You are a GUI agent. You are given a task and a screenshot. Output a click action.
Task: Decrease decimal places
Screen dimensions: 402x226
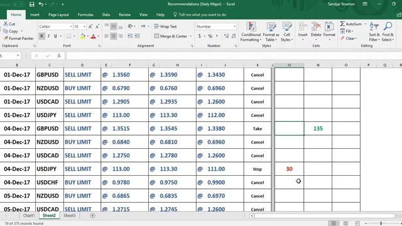[233, 36]
